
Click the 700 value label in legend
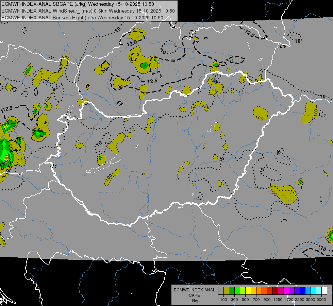click(x=256, y=300)
